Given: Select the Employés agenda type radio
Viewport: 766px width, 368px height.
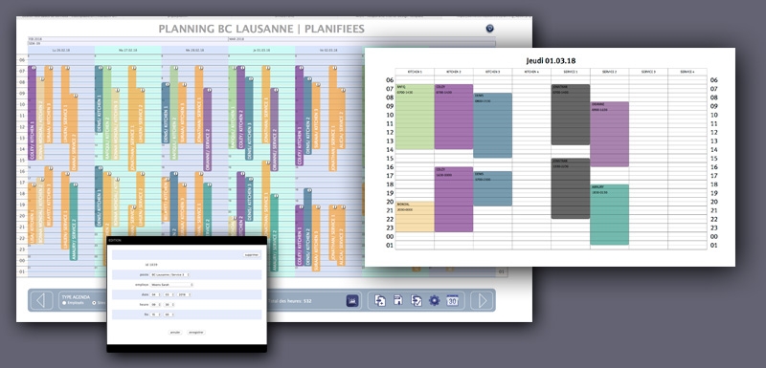Looking at the screenshot, I should coord(64,303).
